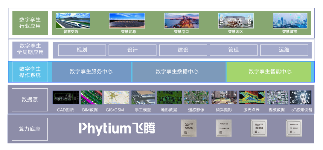Click the 激光点云 point cloud thumbnail
Viewport: 323px width, 150px height.
click(x=252, y=97)
